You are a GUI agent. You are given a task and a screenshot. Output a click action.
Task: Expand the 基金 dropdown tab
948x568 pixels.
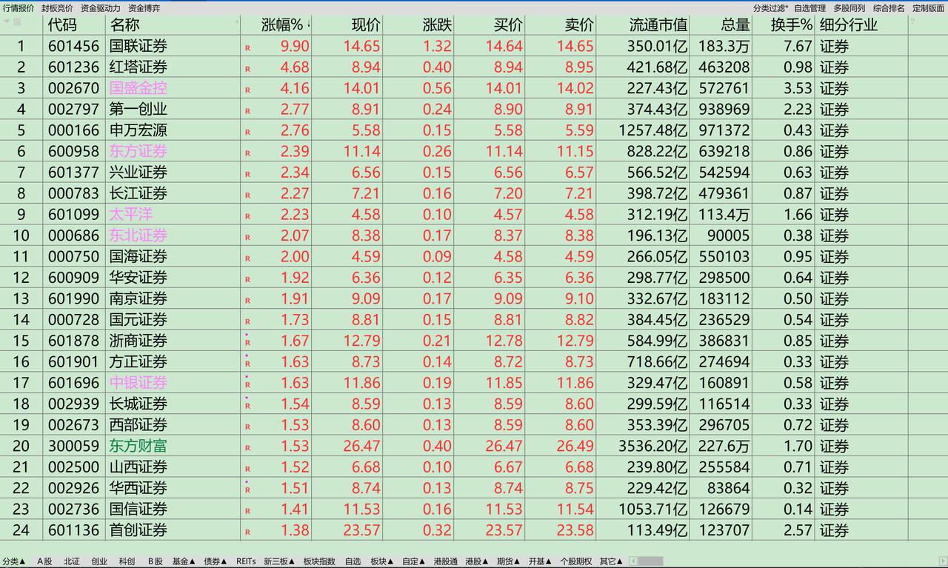(184, 561)
